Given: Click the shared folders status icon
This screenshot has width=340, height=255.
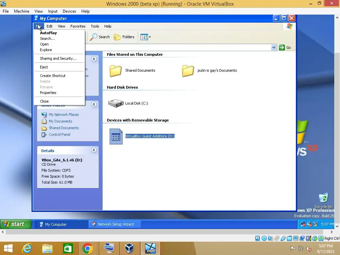Looking at the screenshot, I should pos(289,238).
